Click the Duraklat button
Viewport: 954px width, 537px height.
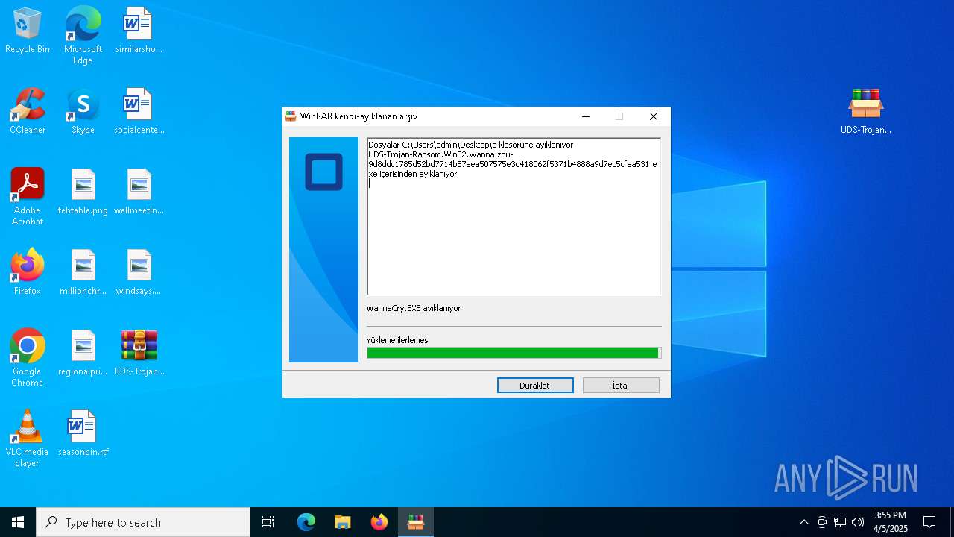pos(535,386)
